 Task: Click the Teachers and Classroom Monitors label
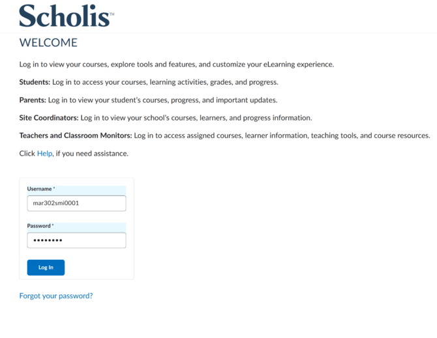(x=76, y=135)
